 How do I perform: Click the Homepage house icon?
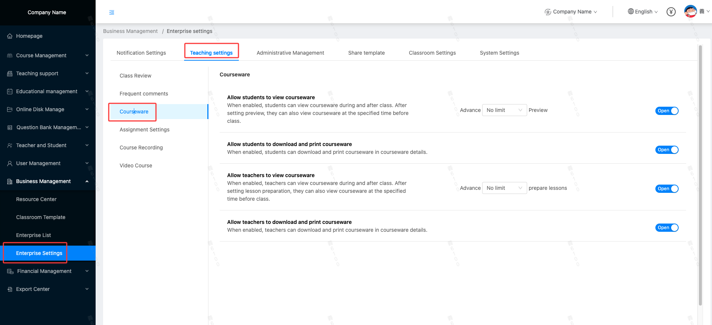10,36
